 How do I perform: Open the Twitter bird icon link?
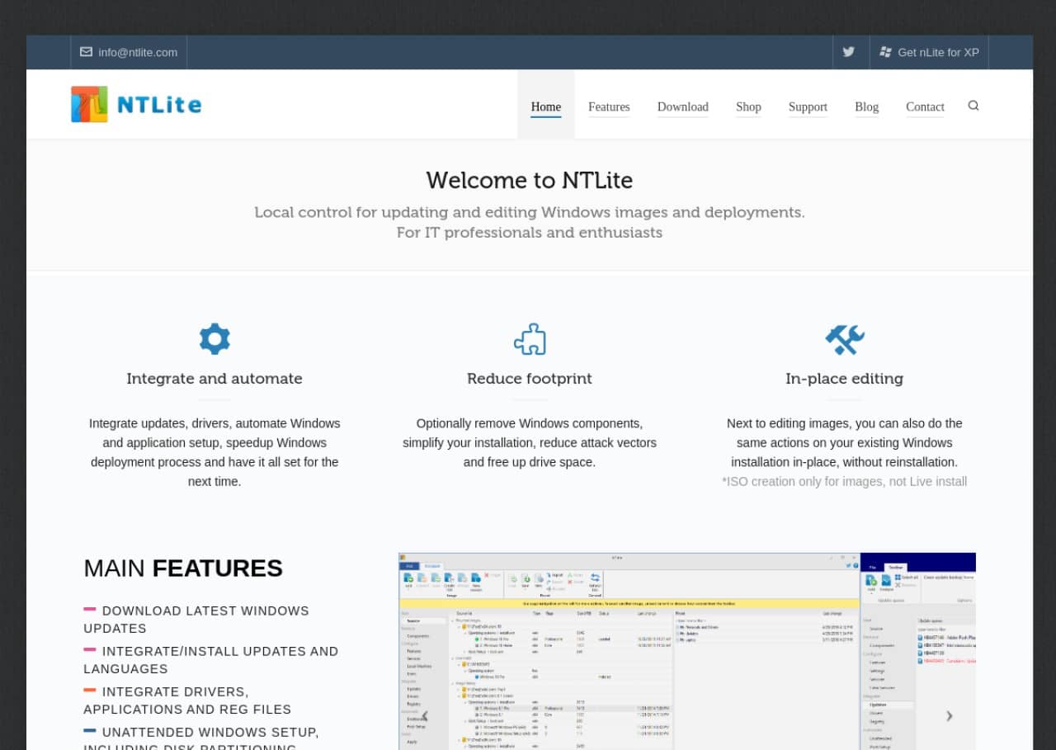(849, 52)
